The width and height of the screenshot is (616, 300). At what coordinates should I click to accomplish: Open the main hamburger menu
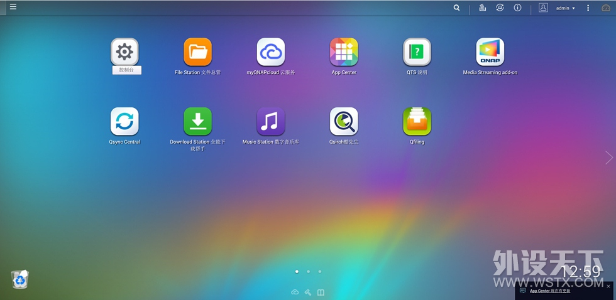13,7
